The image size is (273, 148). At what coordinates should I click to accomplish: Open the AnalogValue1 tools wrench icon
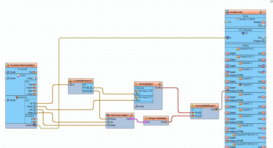[x=159, y=84]
